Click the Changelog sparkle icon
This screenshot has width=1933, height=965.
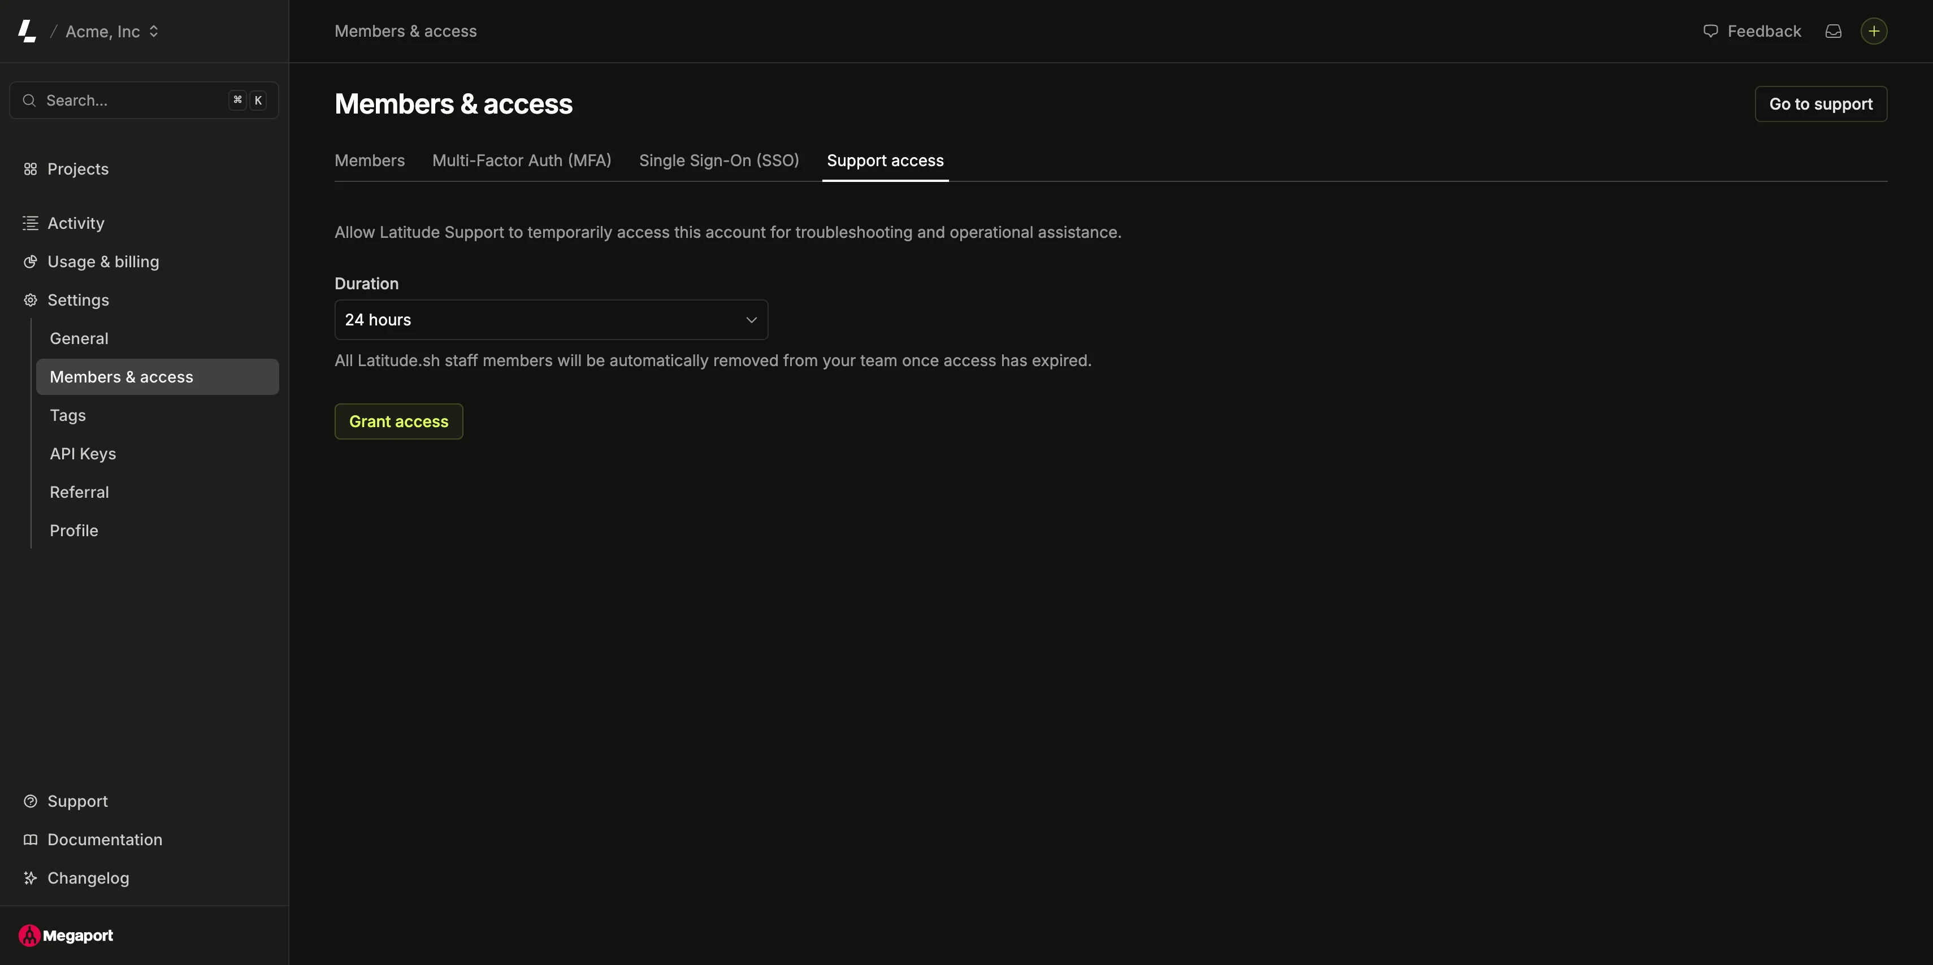coord(30,878)
